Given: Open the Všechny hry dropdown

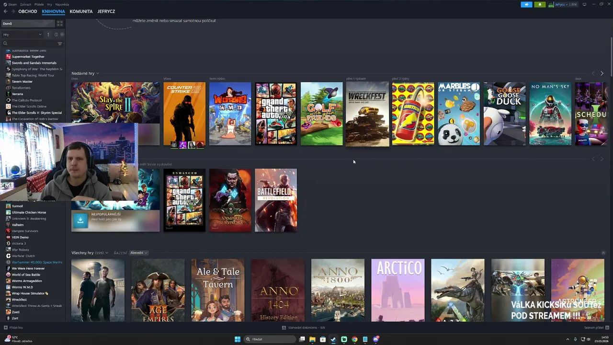Looking at the screenshot, I should [90, 253].
